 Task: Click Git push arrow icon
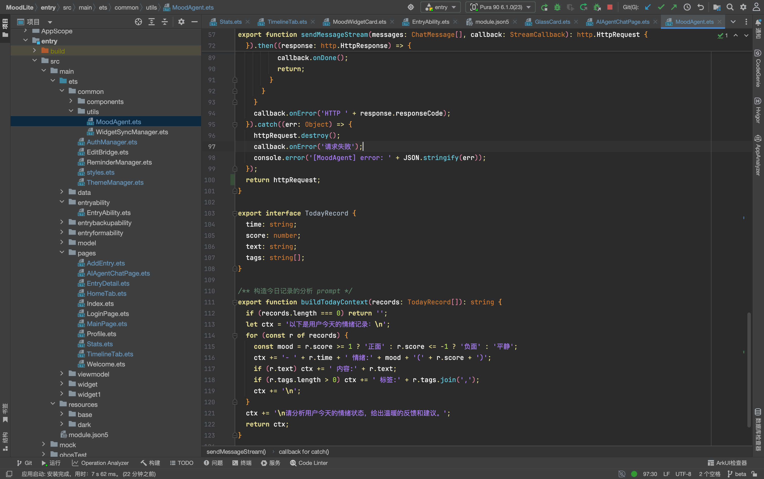674,7
